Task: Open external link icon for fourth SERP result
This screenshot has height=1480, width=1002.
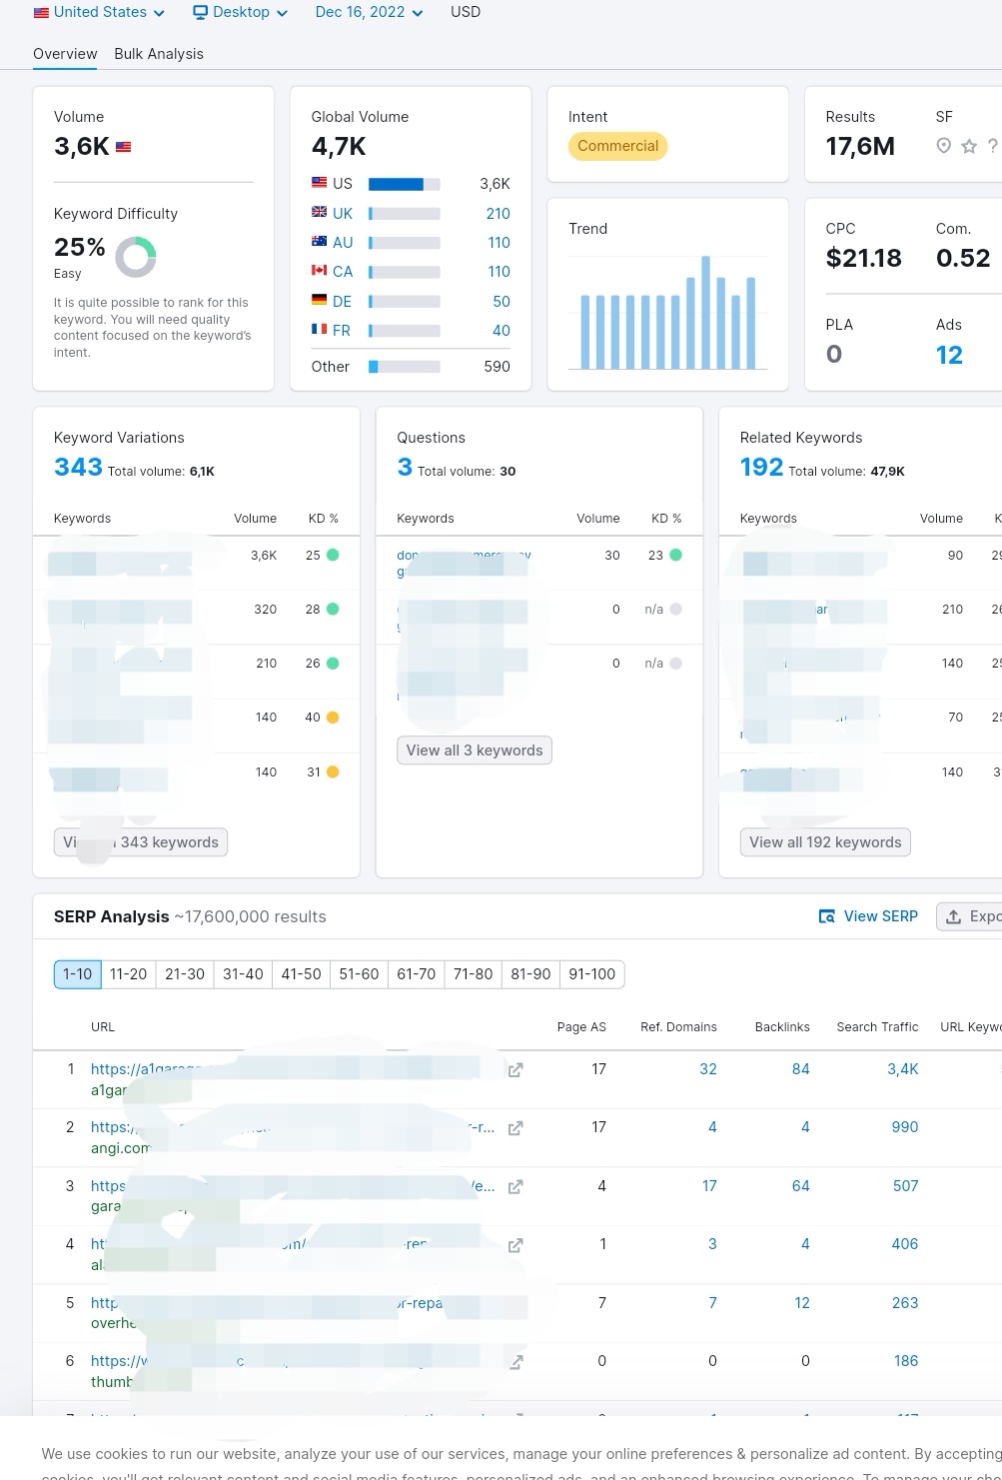Action: [515, 1245]
